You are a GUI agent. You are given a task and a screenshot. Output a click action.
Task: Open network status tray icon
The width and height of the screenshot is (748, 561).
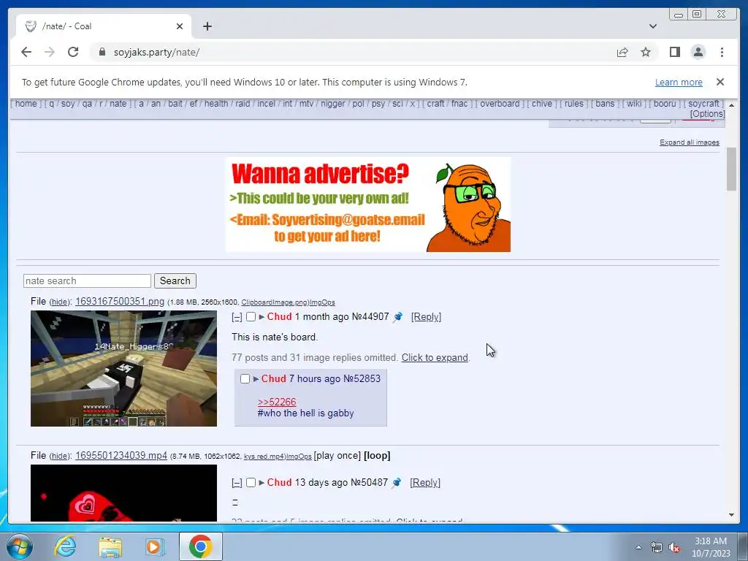[657, 547]
